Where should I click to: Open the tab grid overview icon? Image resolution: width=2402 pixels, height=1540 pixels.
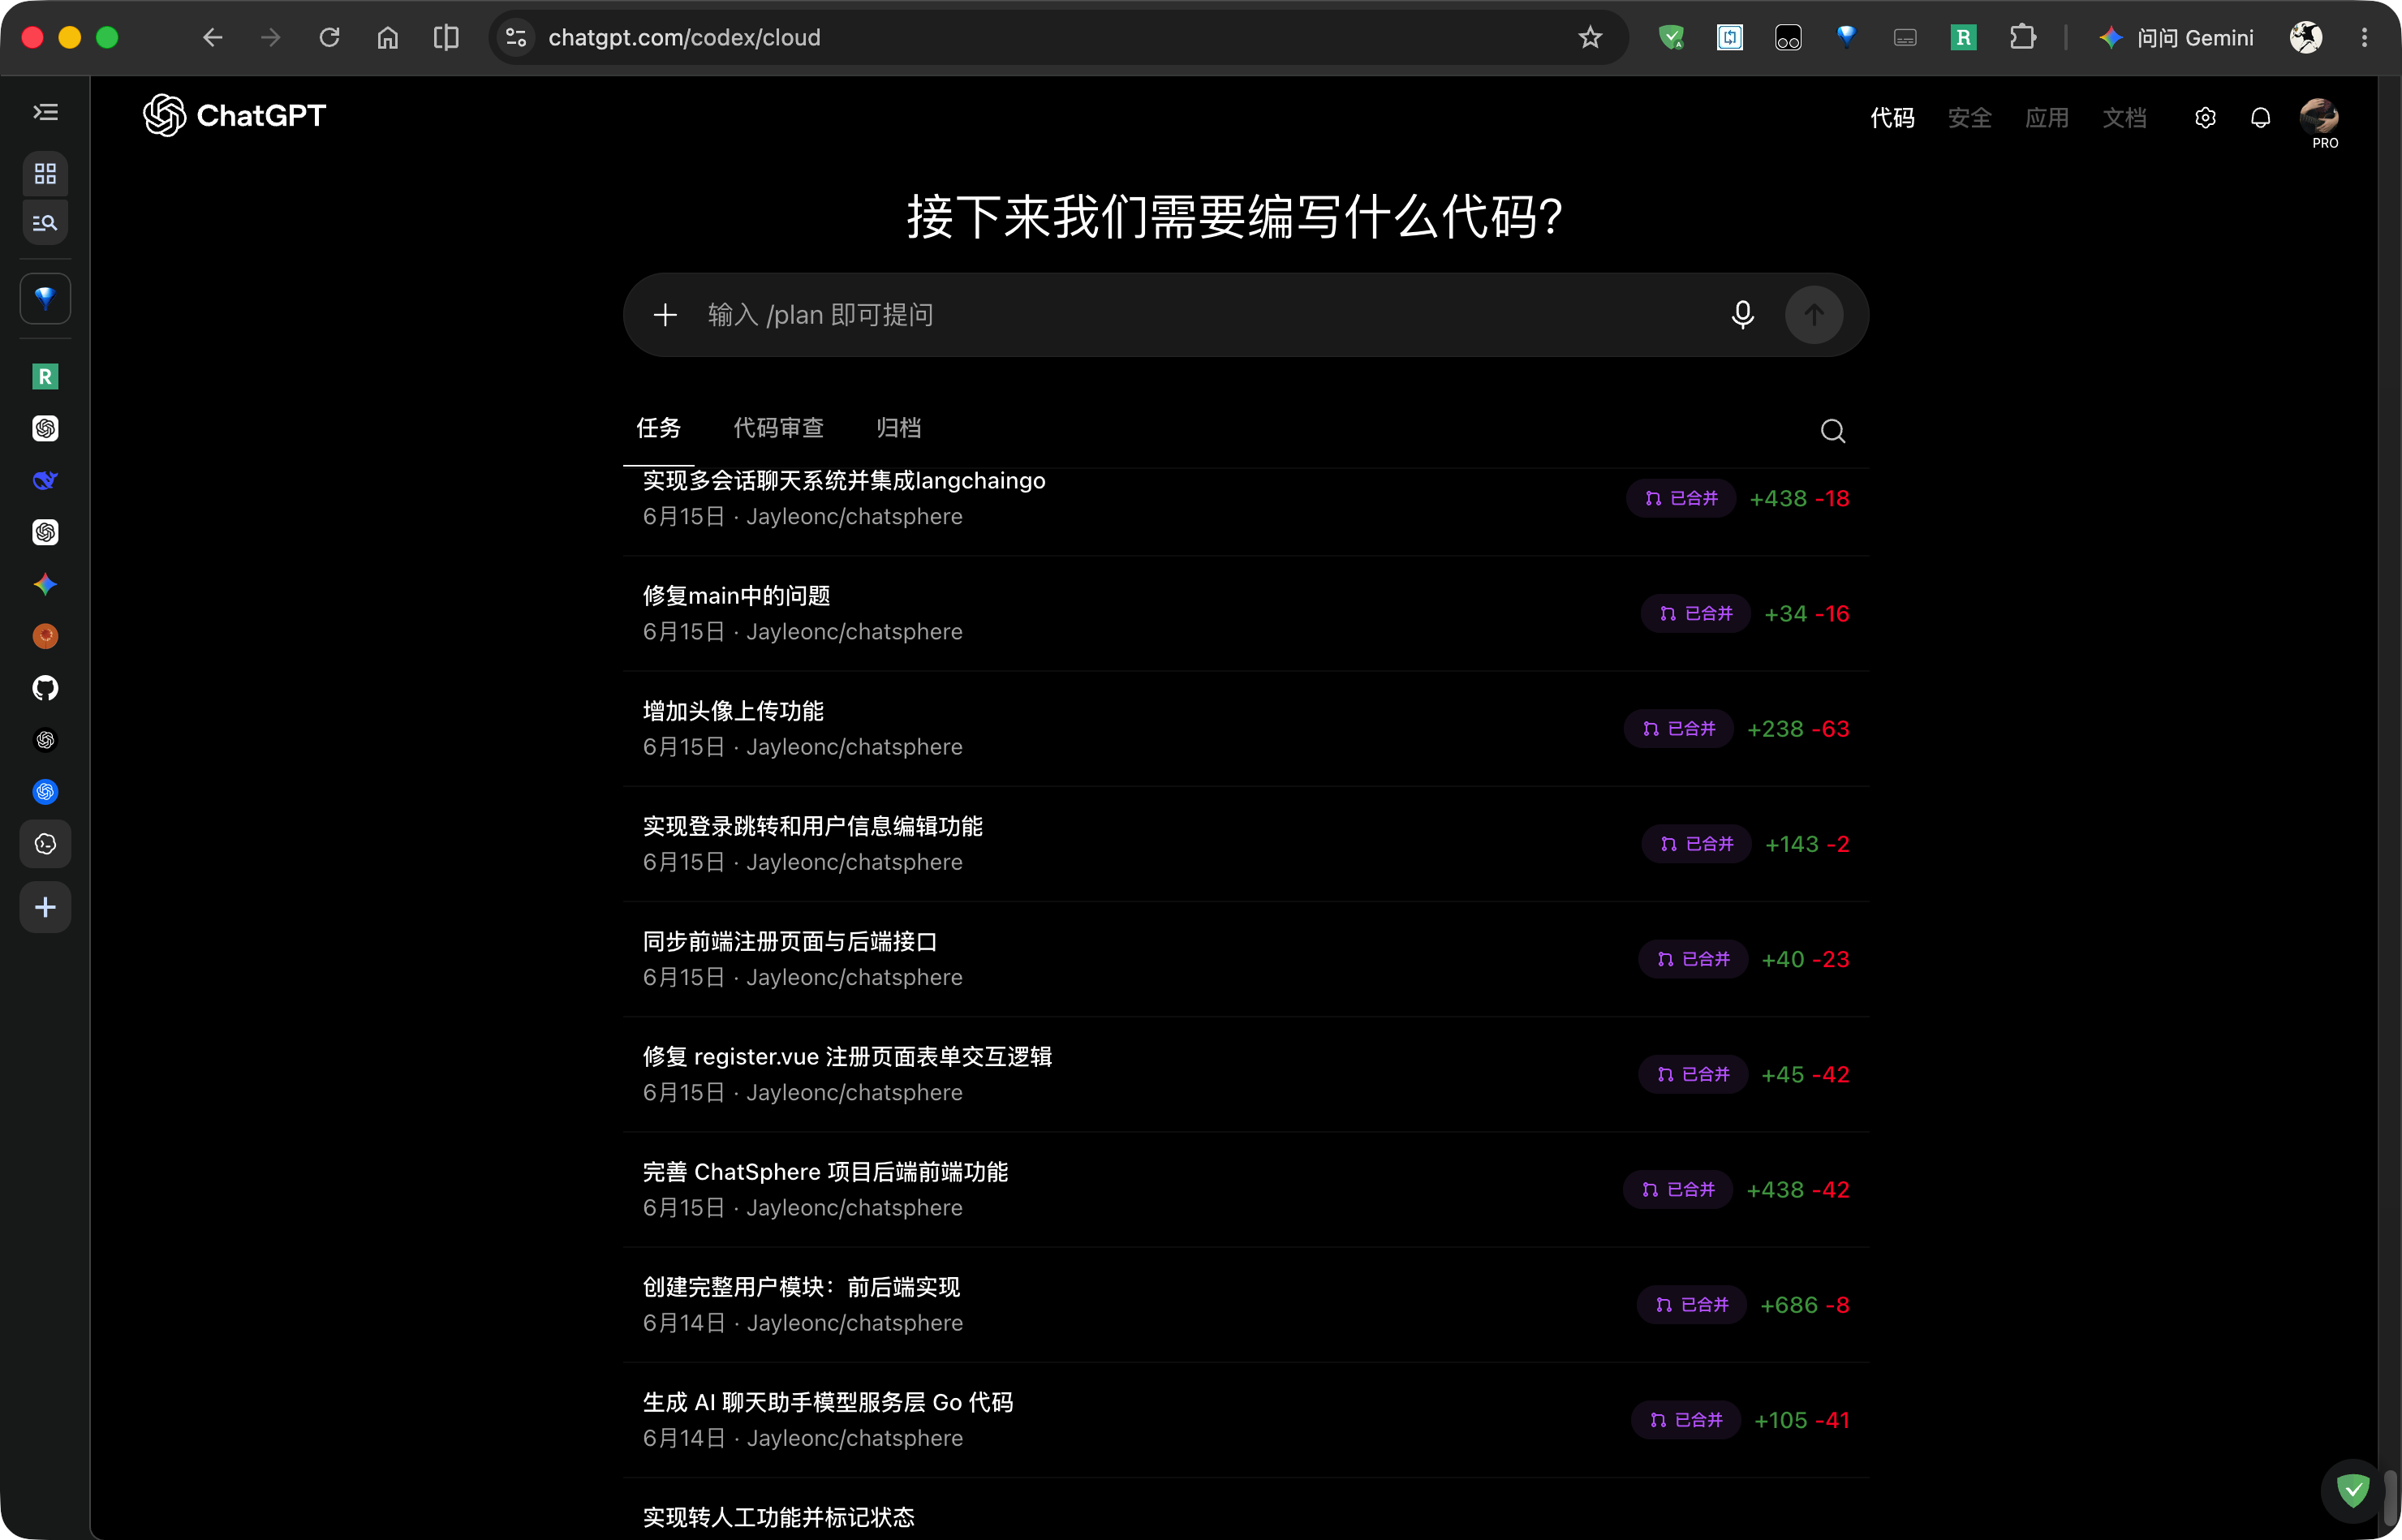(x=45, y=174)
